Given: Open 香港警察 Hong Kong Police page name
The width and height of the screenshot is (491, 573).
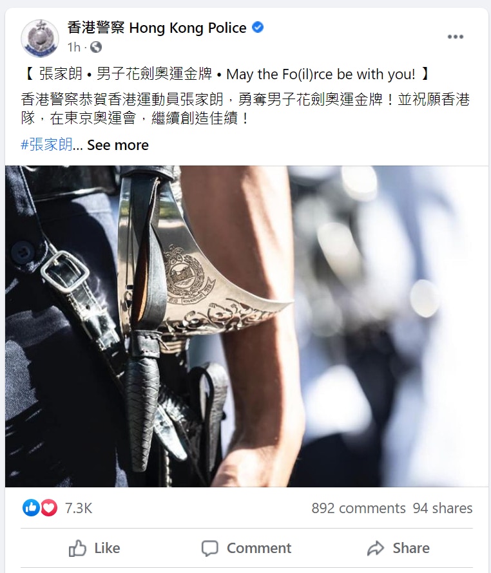Looking at the screenshot, I should coord(157,28).
